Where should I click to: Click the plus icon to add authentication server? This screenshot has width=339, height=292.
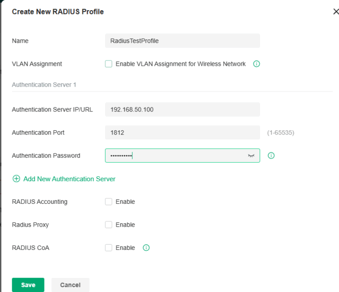pos(16,179)
